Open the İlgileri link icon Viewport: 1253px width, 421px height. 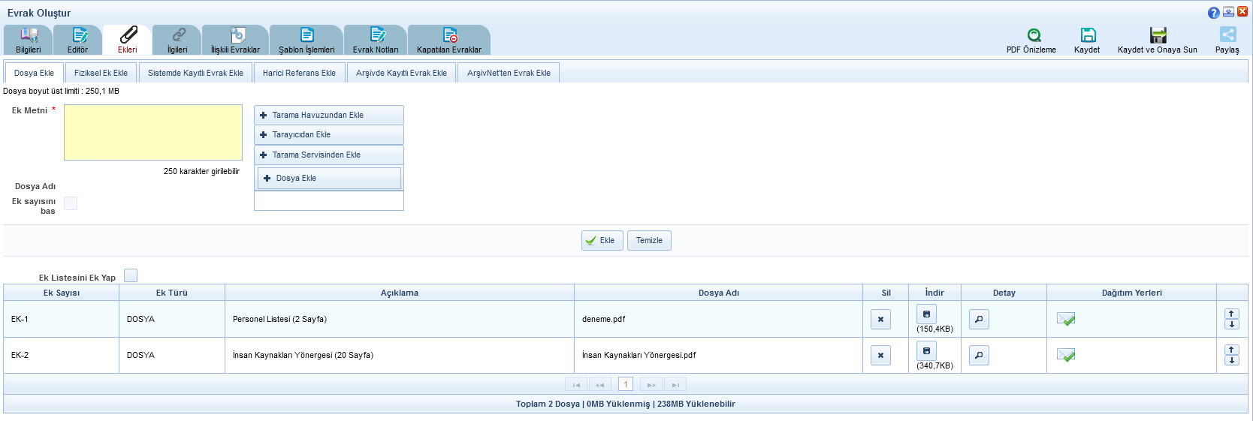[178, 35]
